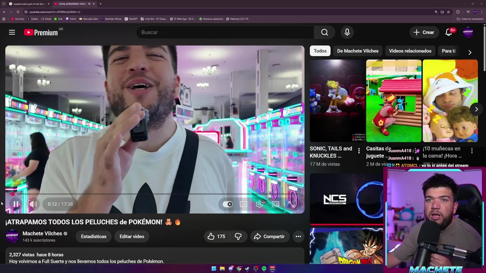Dislike the video with thumbs down

click(238, 236)
